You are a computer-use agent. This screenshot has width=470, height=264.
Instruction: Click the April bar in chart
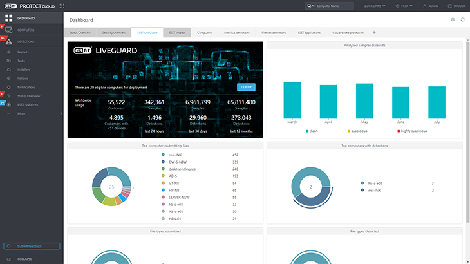click(x=328, y=102)
